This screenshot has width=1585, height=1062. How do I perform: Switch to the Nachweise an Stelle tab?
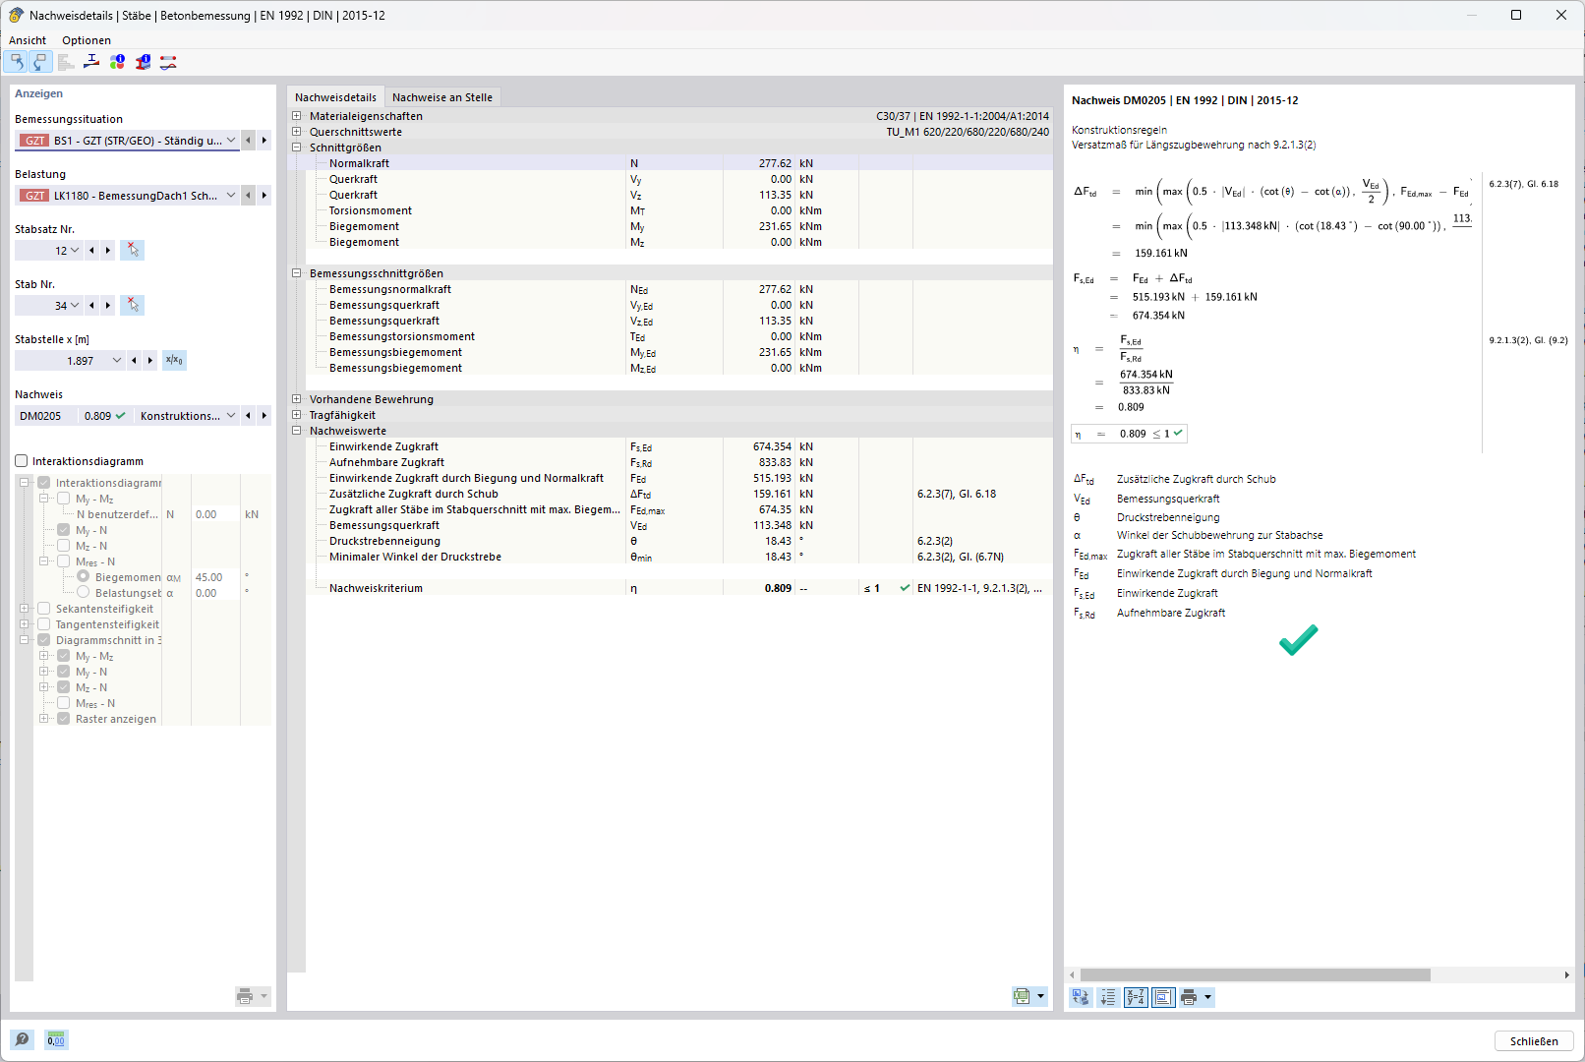click(441, 97)
